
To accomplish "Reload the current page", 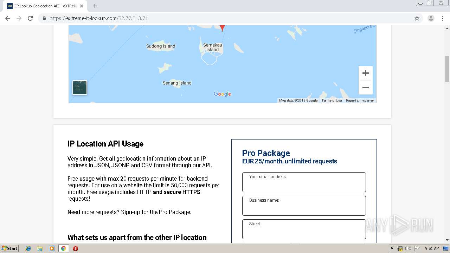I will click(x=30, y=18).
